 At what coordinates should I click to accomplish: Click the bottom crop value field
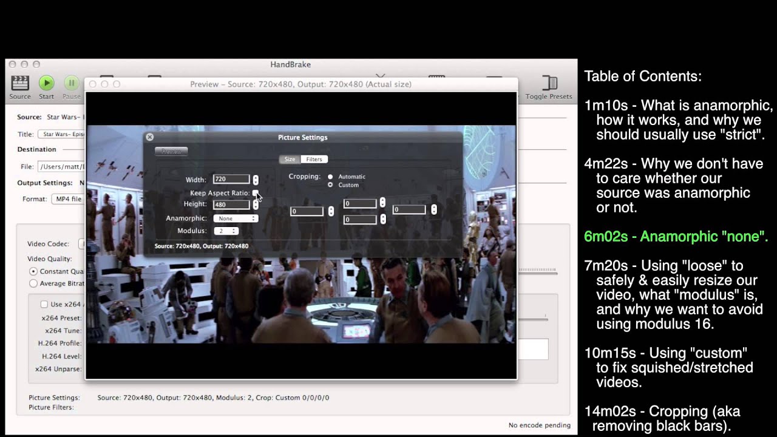pos(360,220)
